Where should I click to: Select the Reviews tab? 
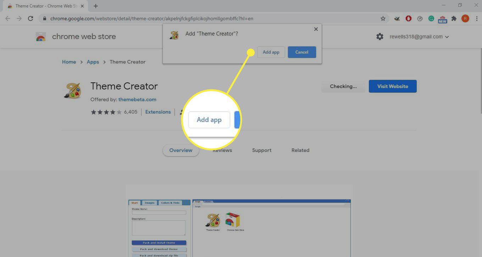(x=222, y=150)
